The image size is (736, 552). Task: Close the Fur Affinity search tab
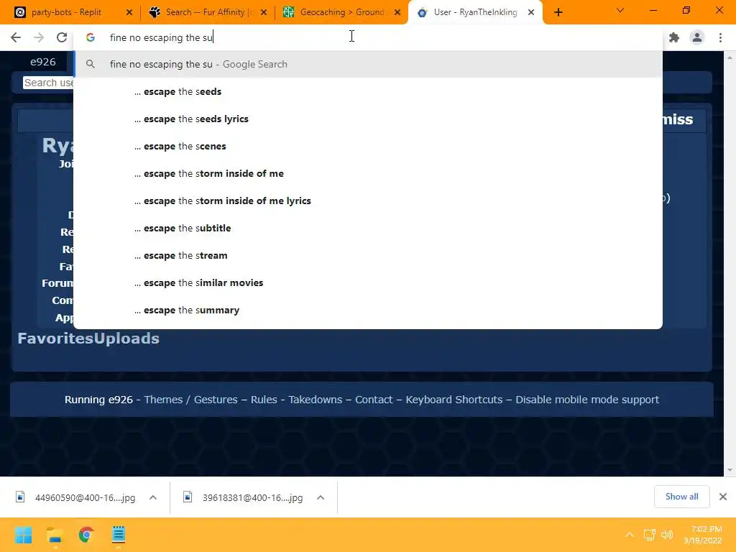264,13
